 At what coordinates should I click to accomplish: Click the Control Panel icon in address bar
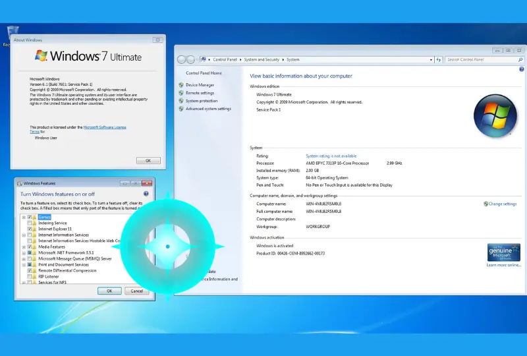(x=204, y=59)
